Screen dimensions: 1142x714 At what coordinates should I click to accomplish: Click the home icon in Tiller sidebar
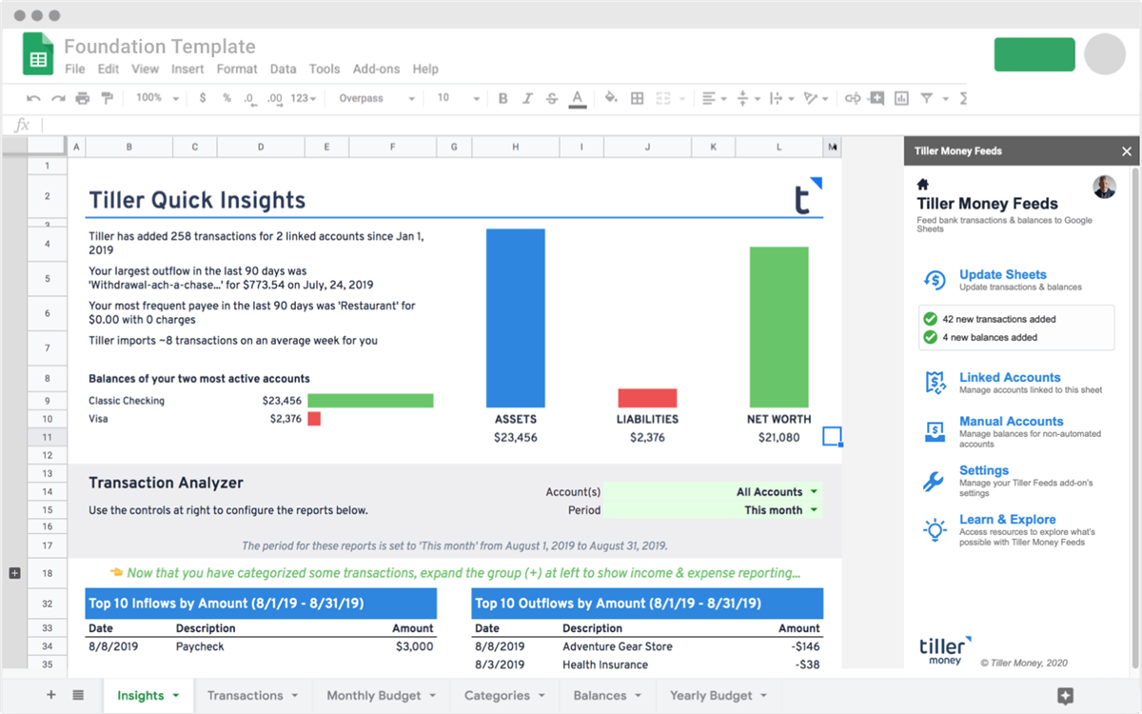(x=922, y=184)
